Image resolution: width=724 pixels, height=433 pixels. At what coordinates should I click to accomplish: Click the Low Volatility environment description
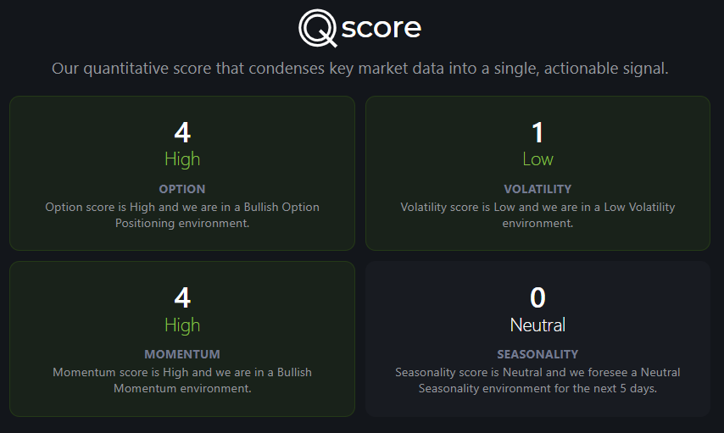coord(537,215)
